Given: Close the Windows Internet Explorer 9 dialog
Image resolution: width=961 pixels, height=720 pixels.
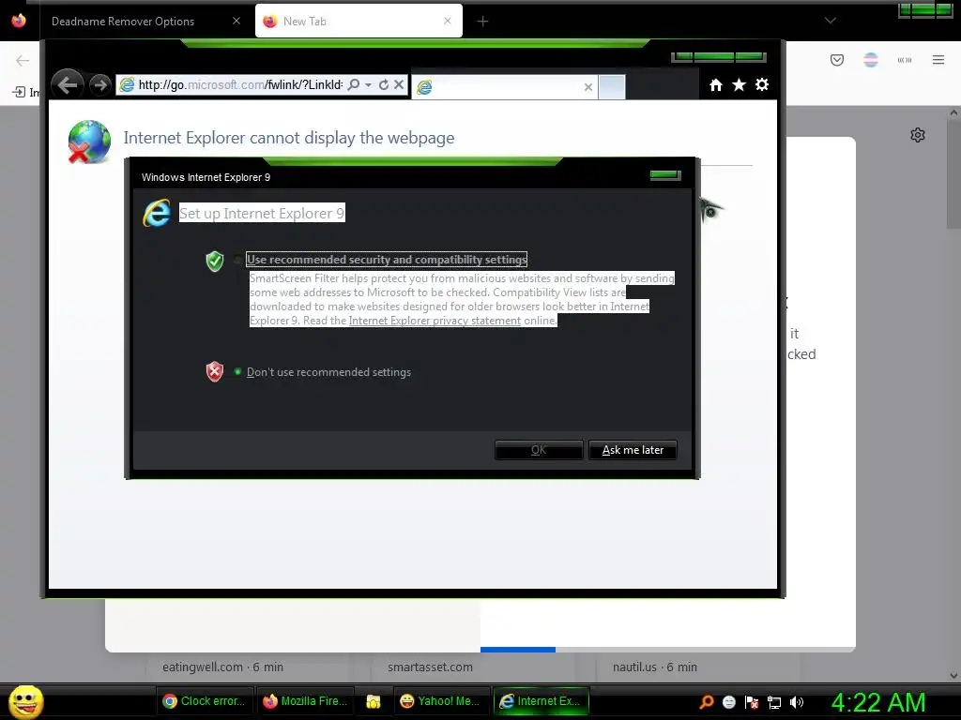Looking at the screenshot, I should tap(665, 175).
